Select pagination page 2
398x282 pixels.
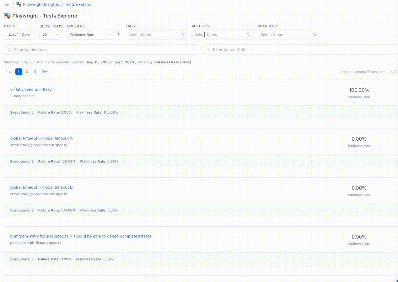point(27,72)
